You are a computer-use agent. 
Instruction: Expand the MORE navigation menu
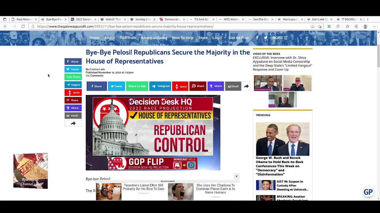(x=280, y=38)
